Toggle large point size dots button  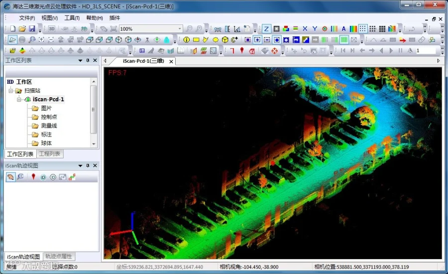(382, 28)
